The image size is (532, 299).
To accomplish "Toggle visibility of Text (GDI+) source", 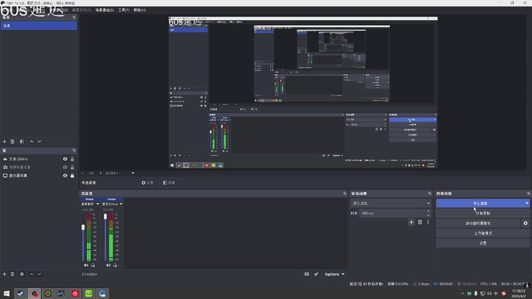I will coord(65,159).
